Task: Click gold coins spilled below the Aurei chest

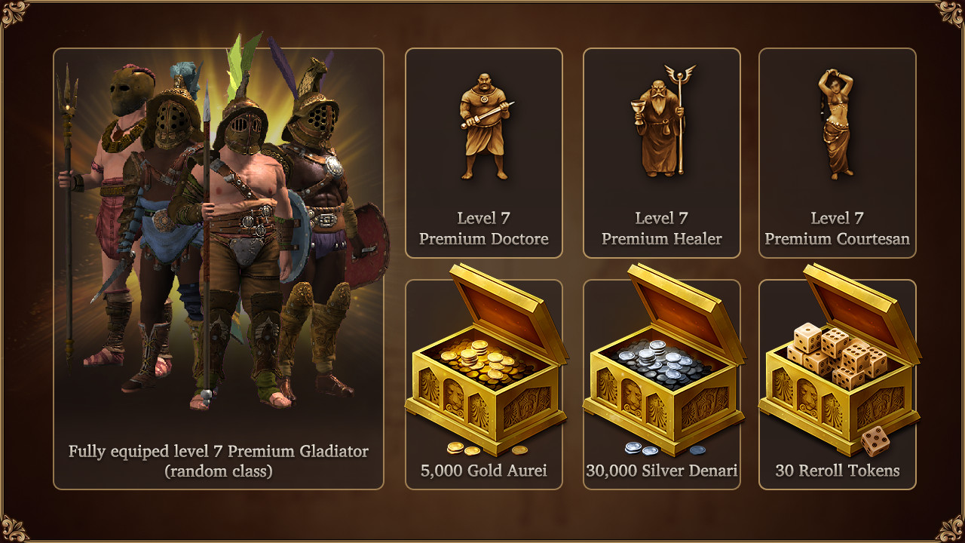Action: click(486, 448)
